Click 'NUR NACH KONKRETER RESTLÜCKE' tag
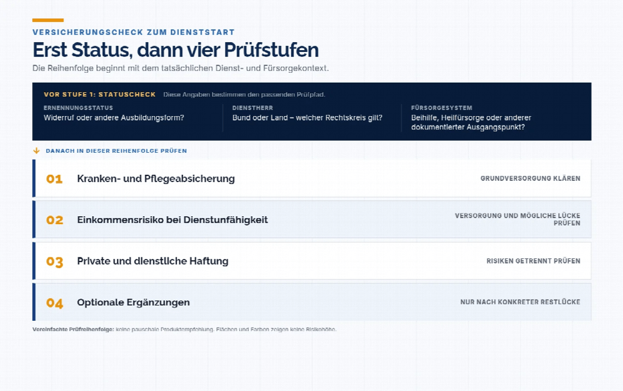Image resolution: width=623 pixels, height=391 pixels. click(520, 302)
